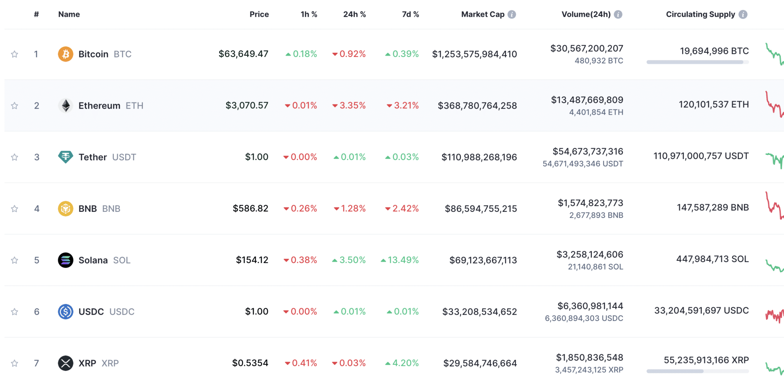Screen dimensions: 784x384
Task: Star Ethereum to add to watchlist
Action: [x=15, y=106]
